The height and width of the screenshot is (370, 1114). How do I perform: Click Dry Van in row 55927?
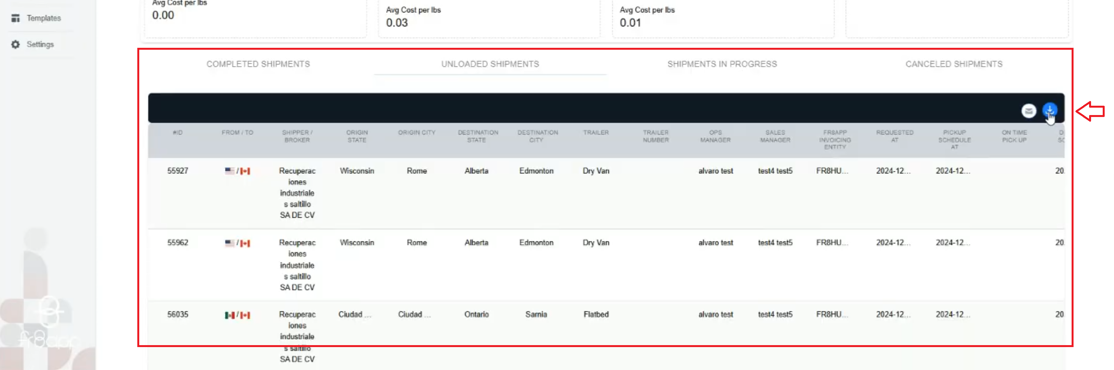pos(596,171)
